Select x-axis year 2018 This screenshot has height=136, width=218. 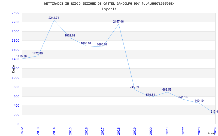[x=119, y=131]
